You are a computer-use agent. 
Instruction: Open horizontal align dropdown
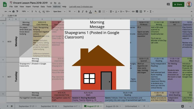coord(112,11)
